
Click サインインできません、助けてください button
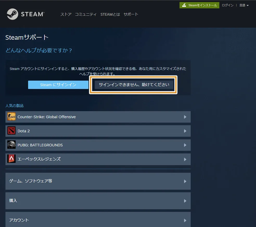click(133, 85)
